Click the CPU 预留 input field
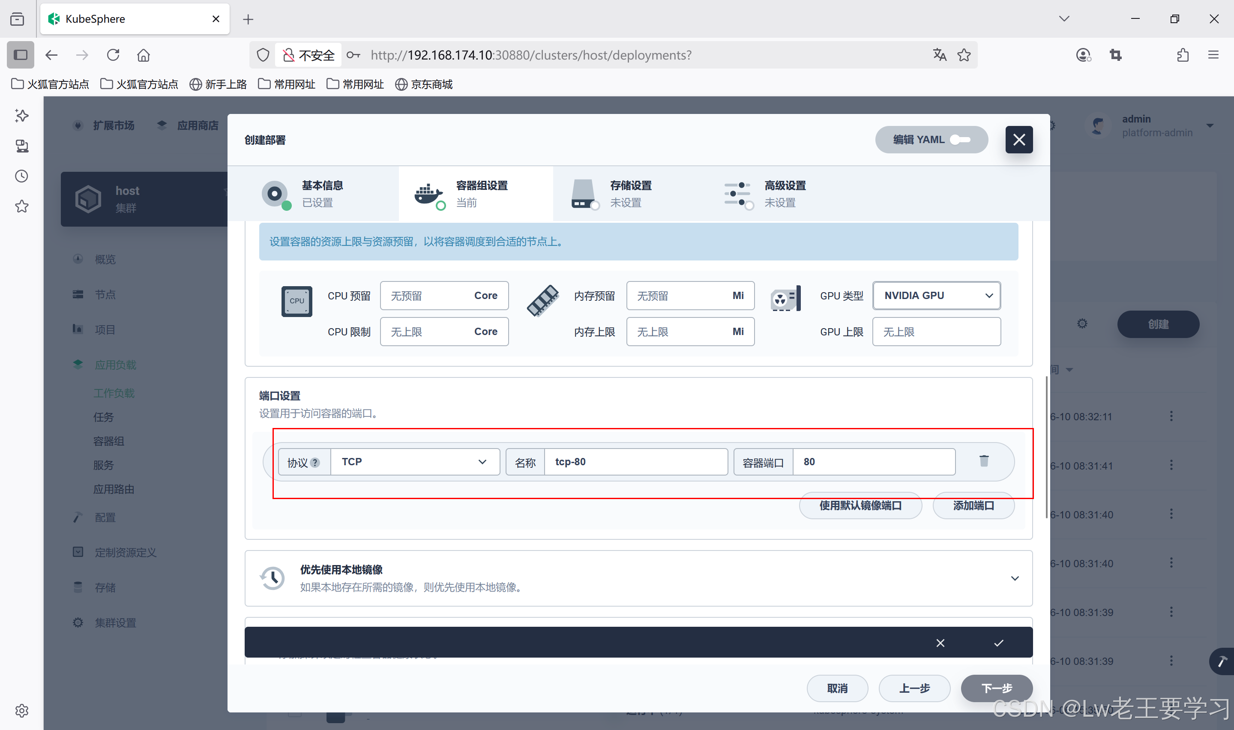The width and height of the screenshot is (1234, 730). (444, 296)
